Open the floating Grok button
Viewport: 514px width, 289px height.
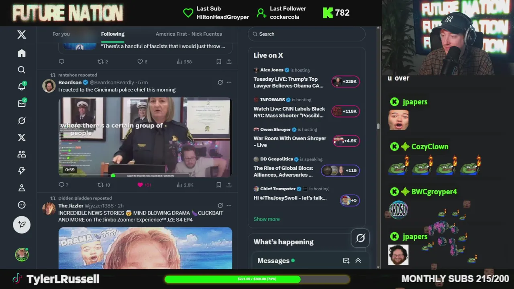[x=360, y=238]
